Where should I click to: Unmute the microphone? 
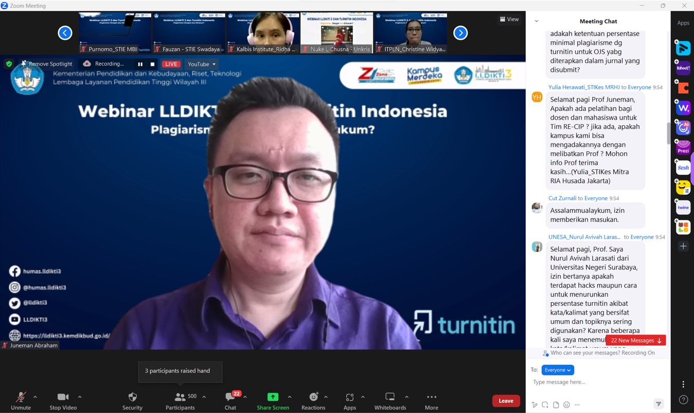point(21,401)
